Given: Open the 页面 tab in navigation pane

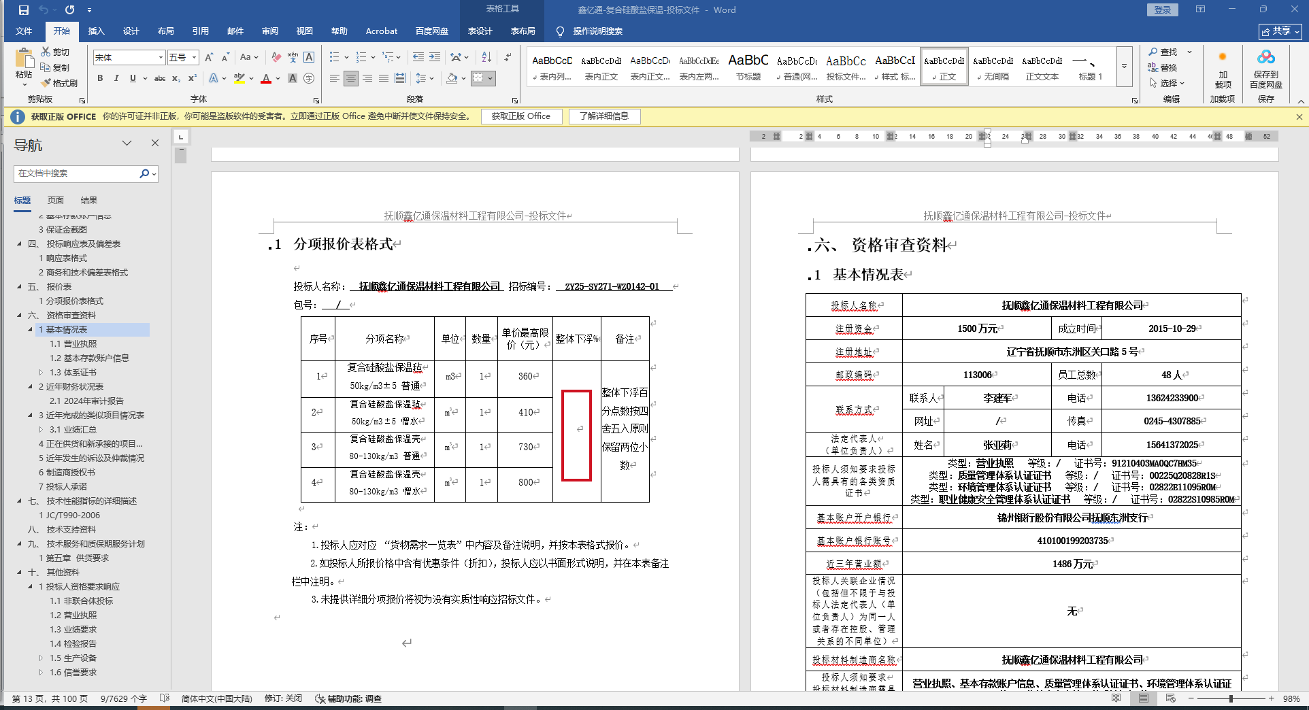Looking at the screenshot, I should [x=56, y=201].
